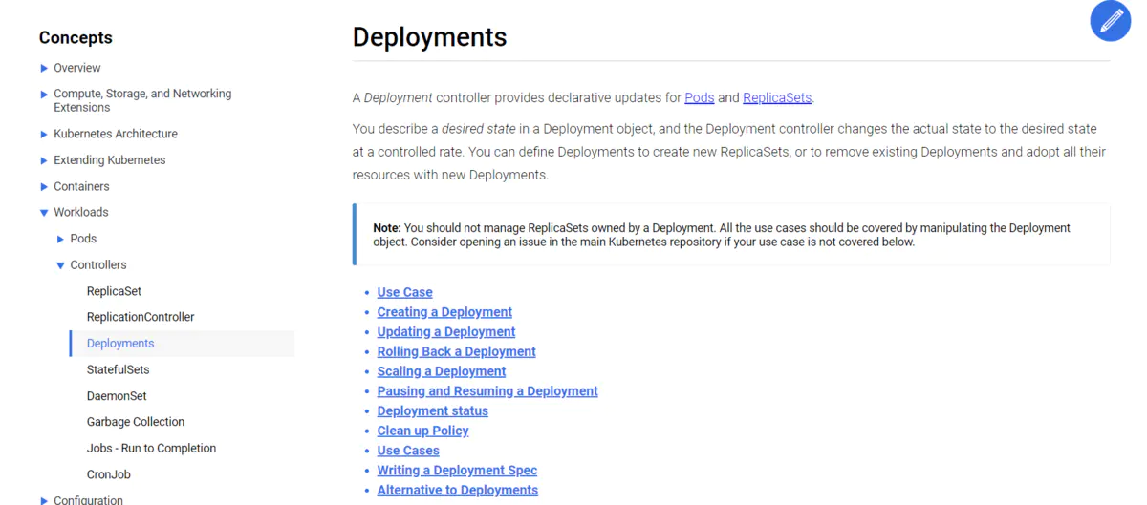Open the CronJob sidebar page
Image resolution: width=1147 pixels, height=505 pixels.
(x=108, y=474)
